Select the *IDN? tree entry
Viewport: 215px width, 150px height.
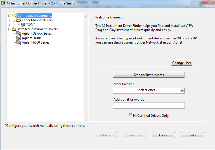30,25
